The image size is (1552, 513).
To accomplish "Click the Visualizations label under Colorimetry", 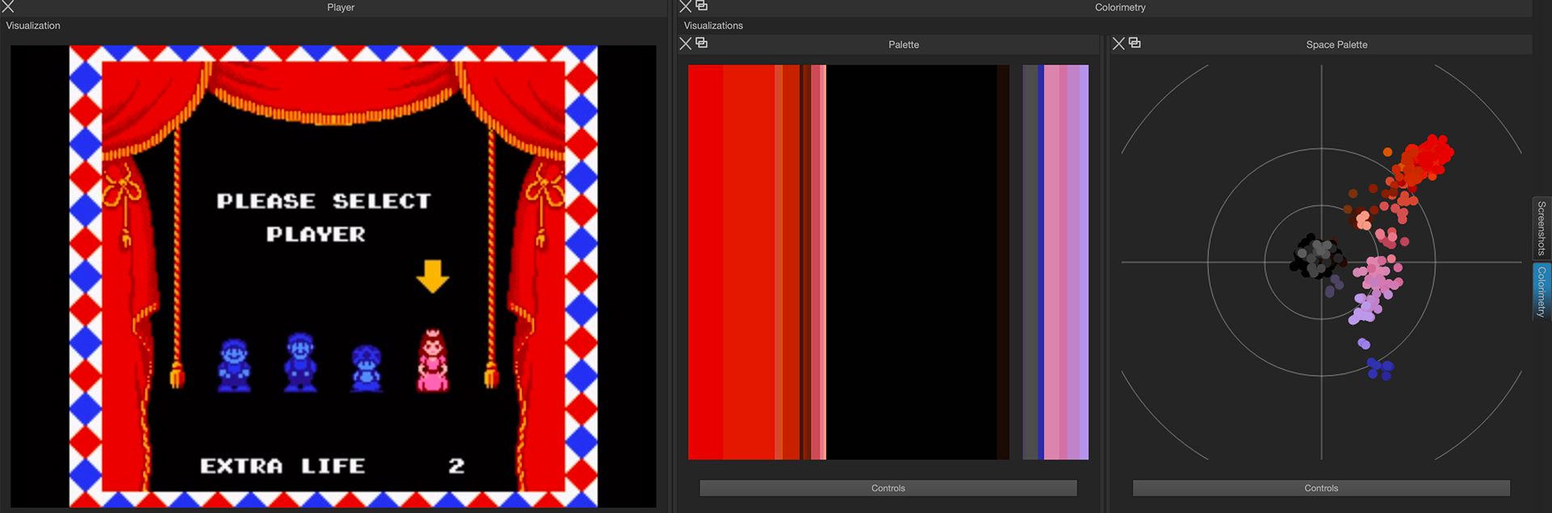I will [713, 26].
